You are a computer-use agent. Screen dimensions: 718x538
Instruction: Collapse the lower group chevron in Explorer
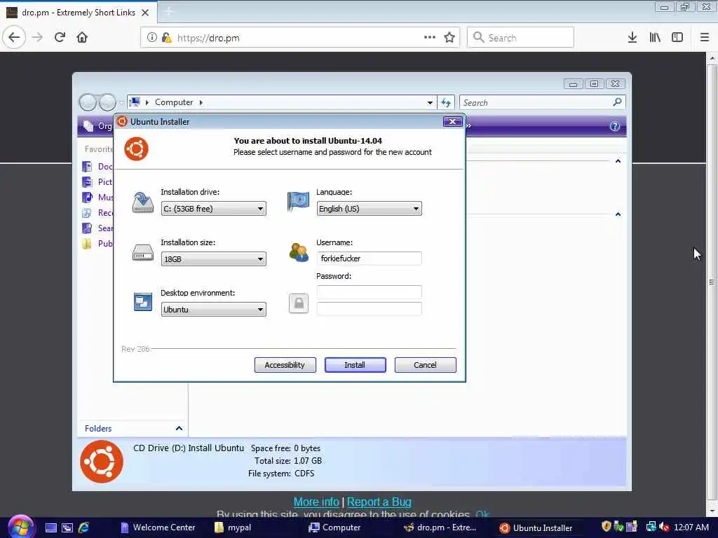point(618,214)
